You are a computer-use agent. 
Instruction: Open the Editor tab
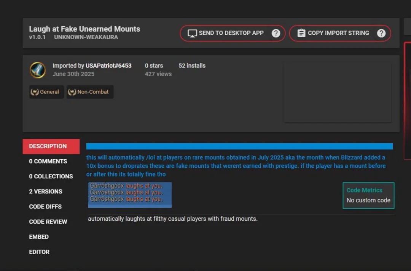(x=39, y=252)
